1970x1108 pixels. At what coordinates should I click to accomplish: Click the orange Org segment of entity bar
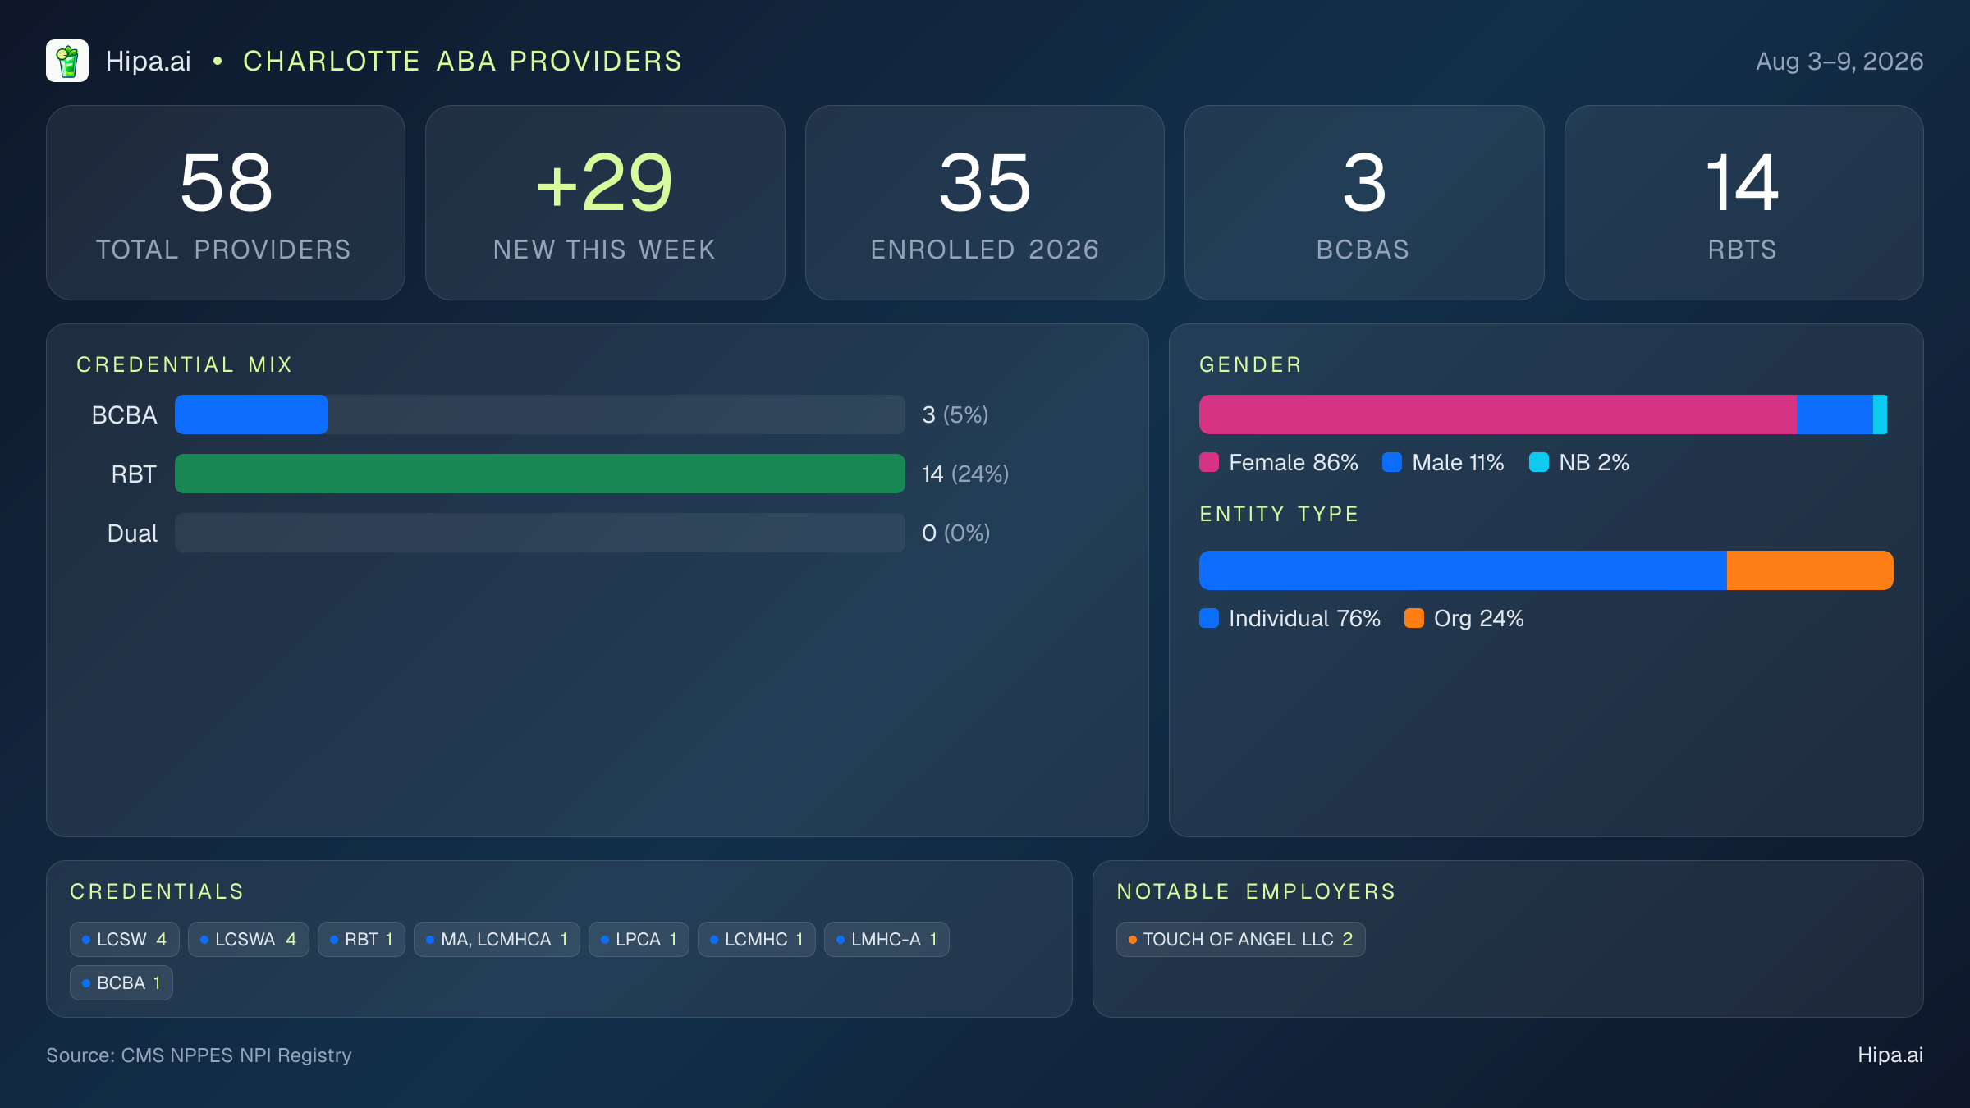[x=1810, y=570]
